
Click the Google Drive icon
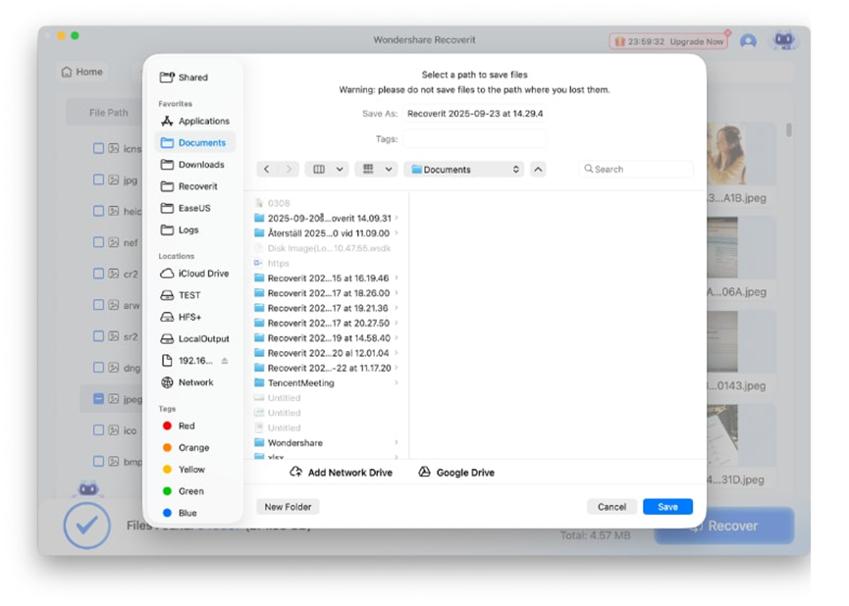[x=424, y=473]
